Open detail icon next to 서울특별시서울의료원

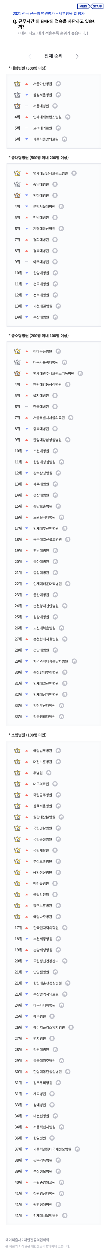point(71,418)
